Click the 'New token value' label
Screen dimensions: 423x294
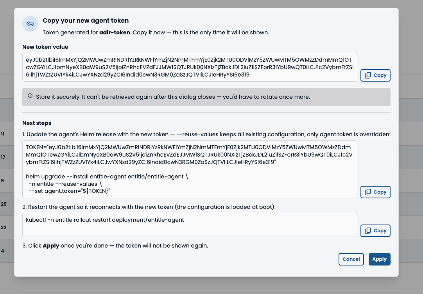(45, 47)
